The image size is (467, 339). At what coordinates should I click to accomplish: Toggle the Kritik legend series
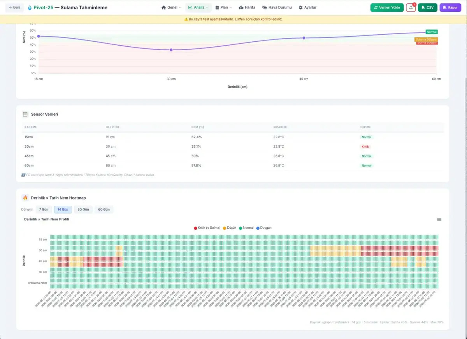(207, 228)
